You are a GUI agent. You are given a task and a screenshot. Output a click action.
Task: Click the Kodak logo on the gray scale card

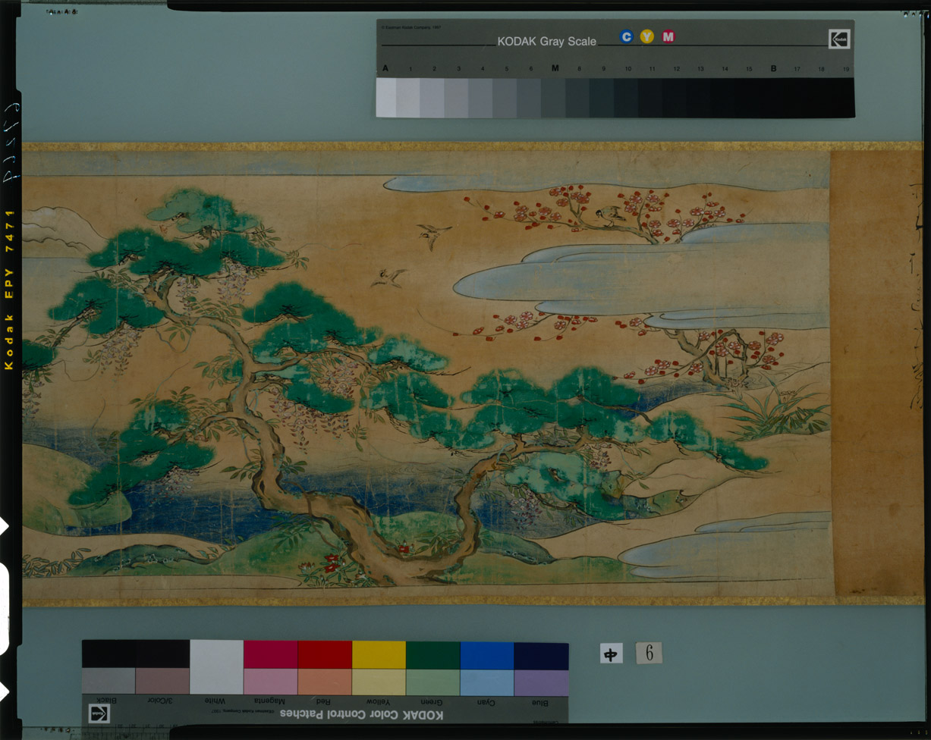coord(838,39)
